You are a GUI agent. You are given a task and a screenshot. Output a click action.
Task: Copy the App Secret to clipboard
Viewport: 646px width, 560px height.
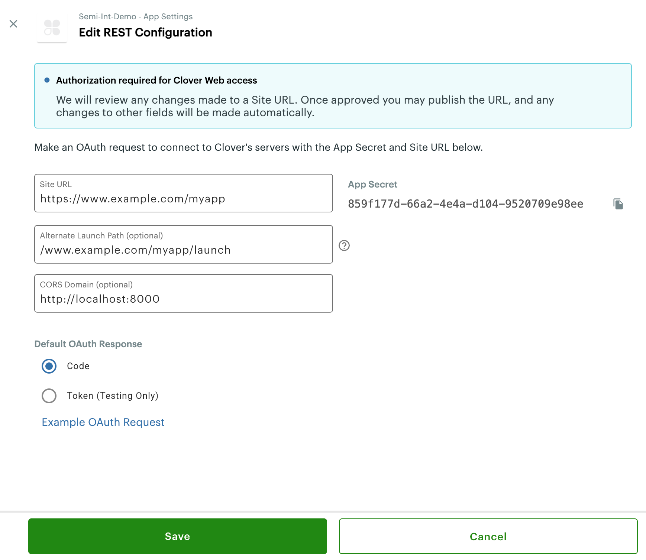point(618,204)
